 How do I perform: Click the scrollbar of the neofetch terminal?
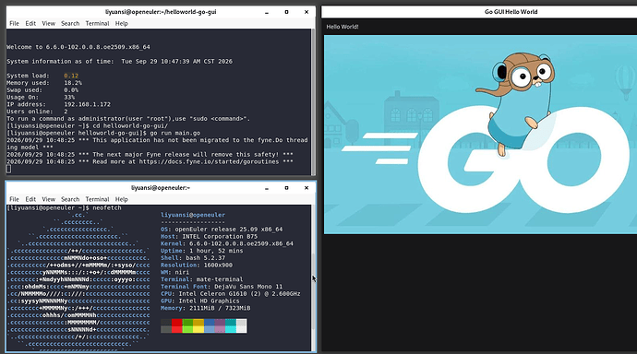[313, 277]
